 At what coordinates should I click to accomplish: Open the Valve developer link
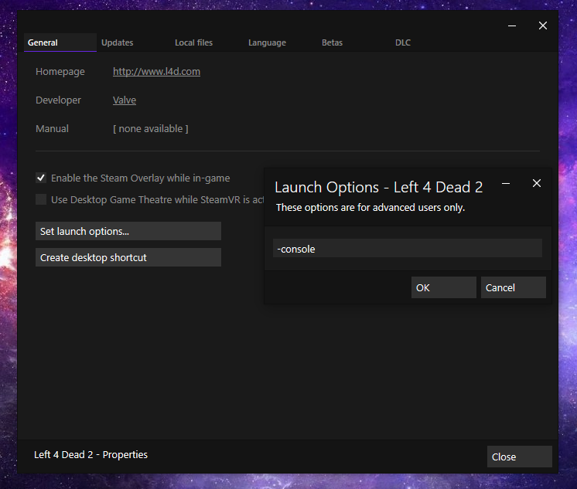pyautogui.click(x=125, y=100)
